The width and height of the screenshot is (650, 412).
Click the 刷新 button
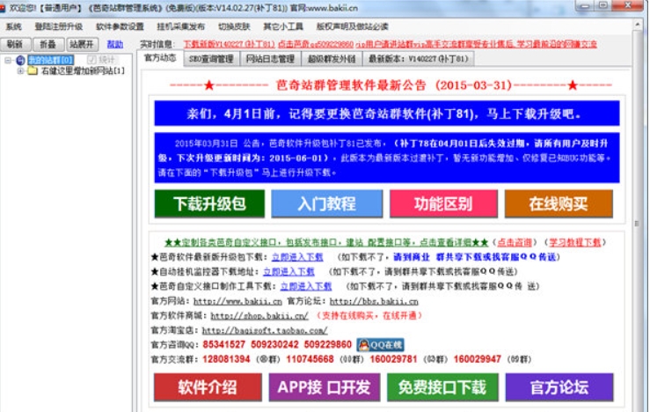pos(15,44)
